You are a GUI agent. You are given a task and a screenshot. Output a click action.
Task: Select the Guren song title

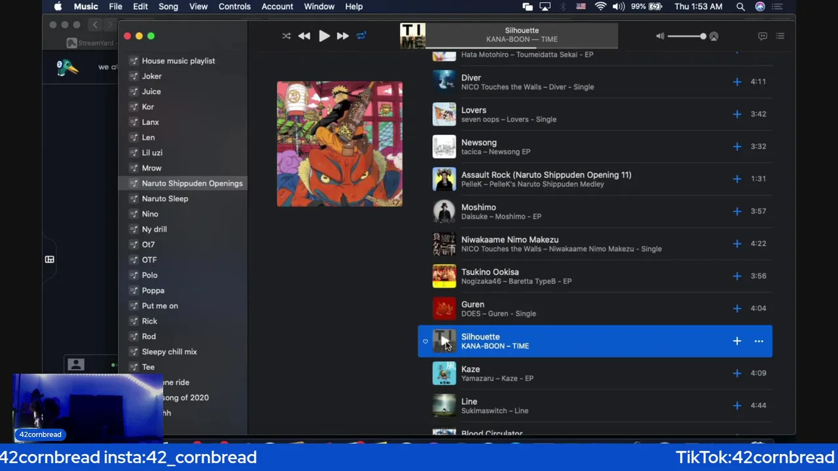pyautogui.click(x=473, y=304)
